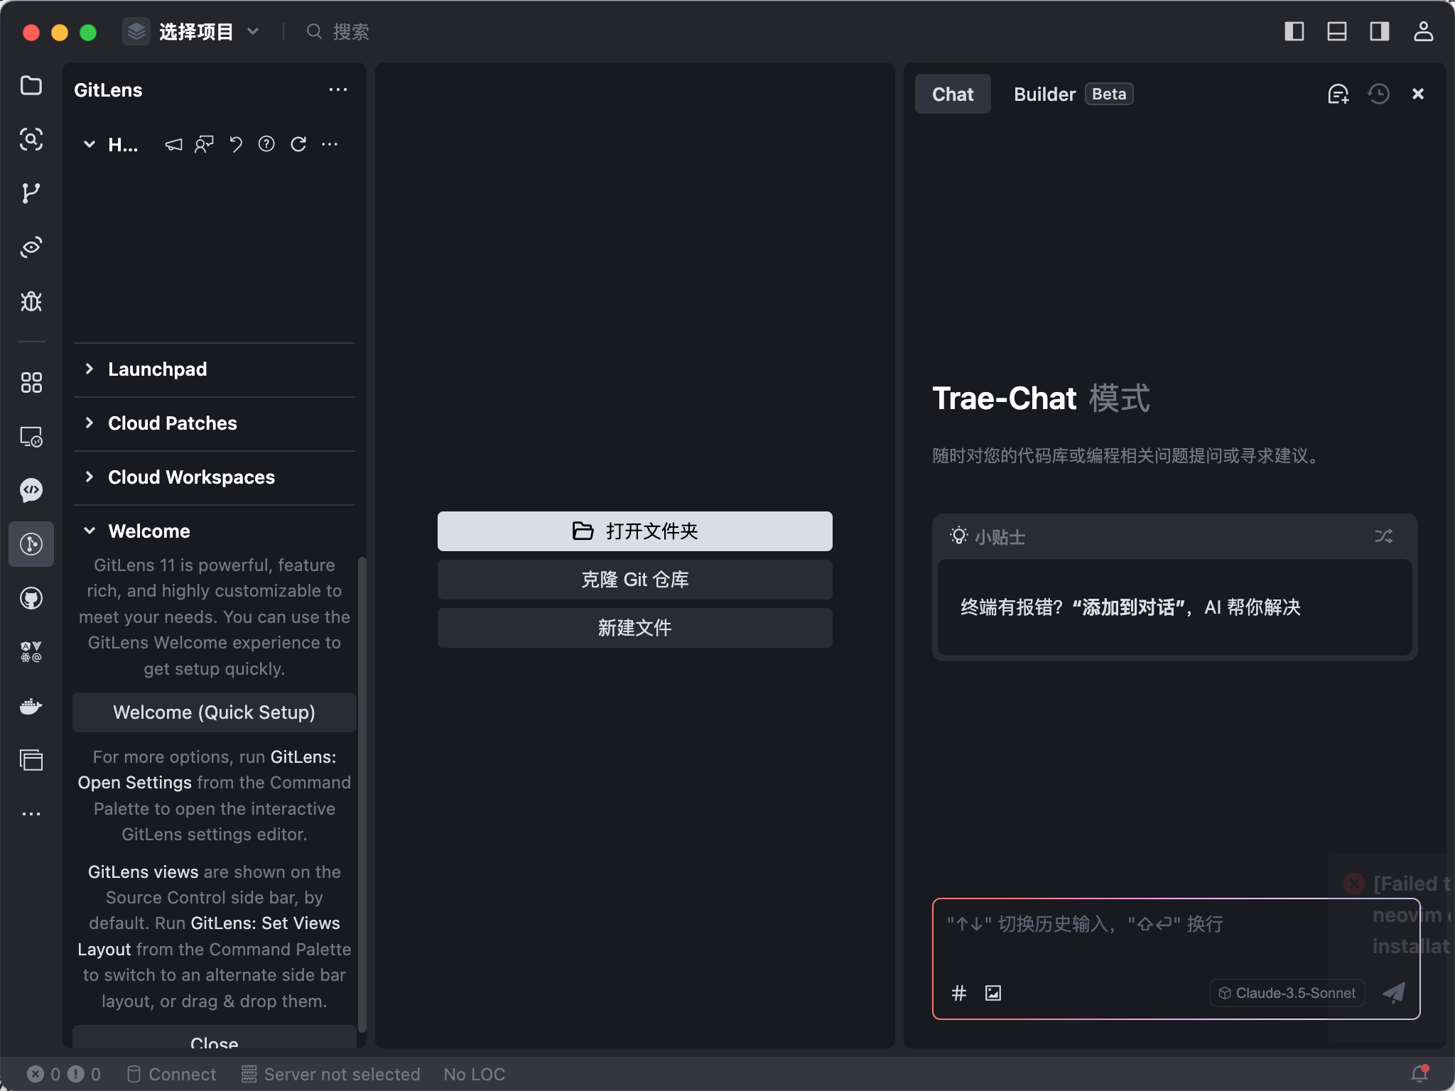The height and width of the screenshot is (1091, 1455).
Task: Expand the Launchpad section
Action: coord(157,369)
